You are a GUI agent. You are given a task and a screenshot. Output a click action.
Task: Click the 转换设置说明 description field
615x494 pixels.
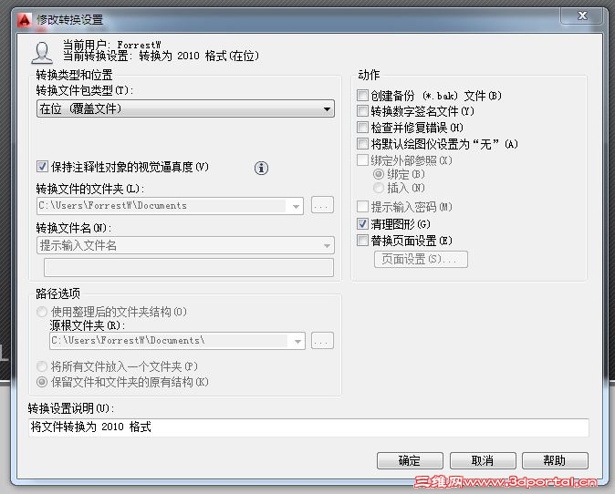(x=308, y=427)
